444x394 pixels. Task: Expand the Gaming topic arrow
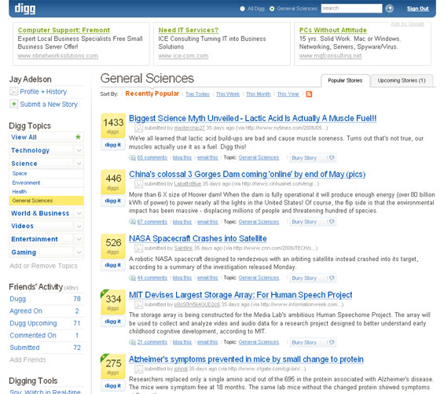[x=79, y=252]
